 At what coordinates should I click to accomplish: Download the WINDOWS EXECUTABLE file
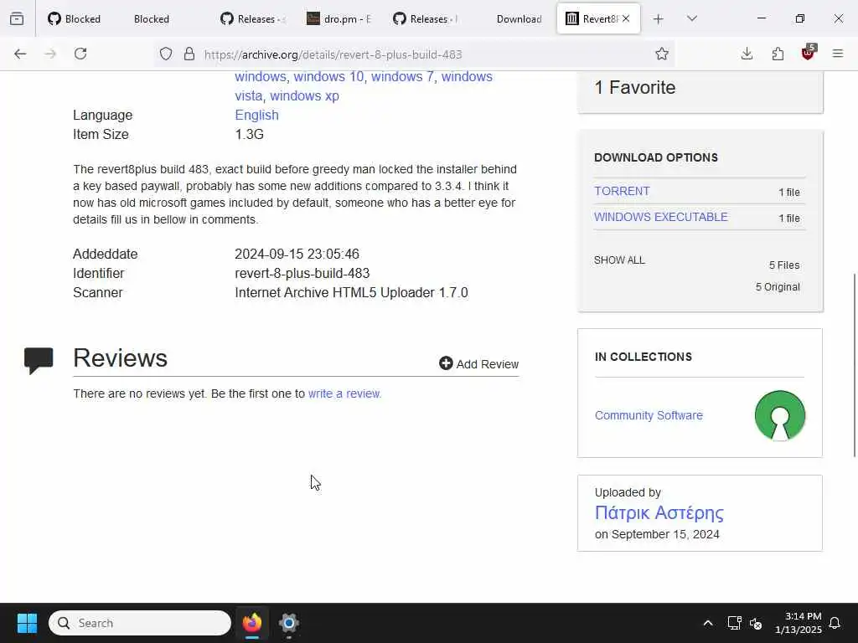pos(660,217)
